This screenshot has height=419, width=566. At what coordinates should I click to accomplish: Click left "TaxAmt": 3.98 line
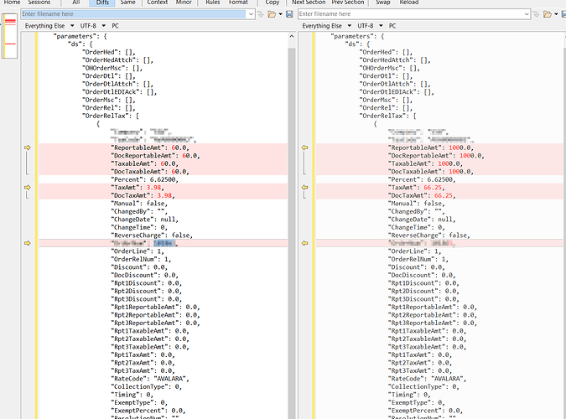[138, 188]
